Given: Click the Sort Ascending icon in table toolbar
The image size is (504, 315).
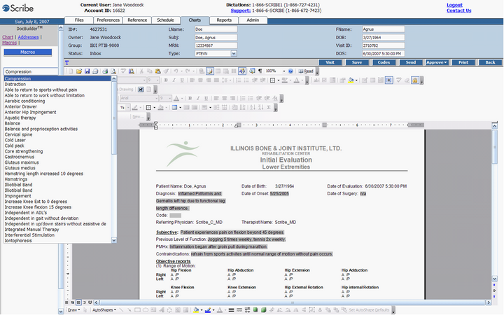Looking at the screenshot, I should pos(253,107).
